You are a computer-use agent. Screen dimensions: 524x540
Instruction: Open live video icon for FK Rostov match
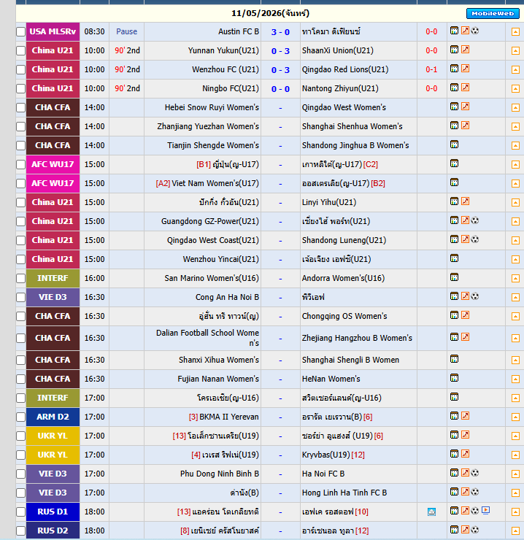pyautogui.click(x=486, y=510)
